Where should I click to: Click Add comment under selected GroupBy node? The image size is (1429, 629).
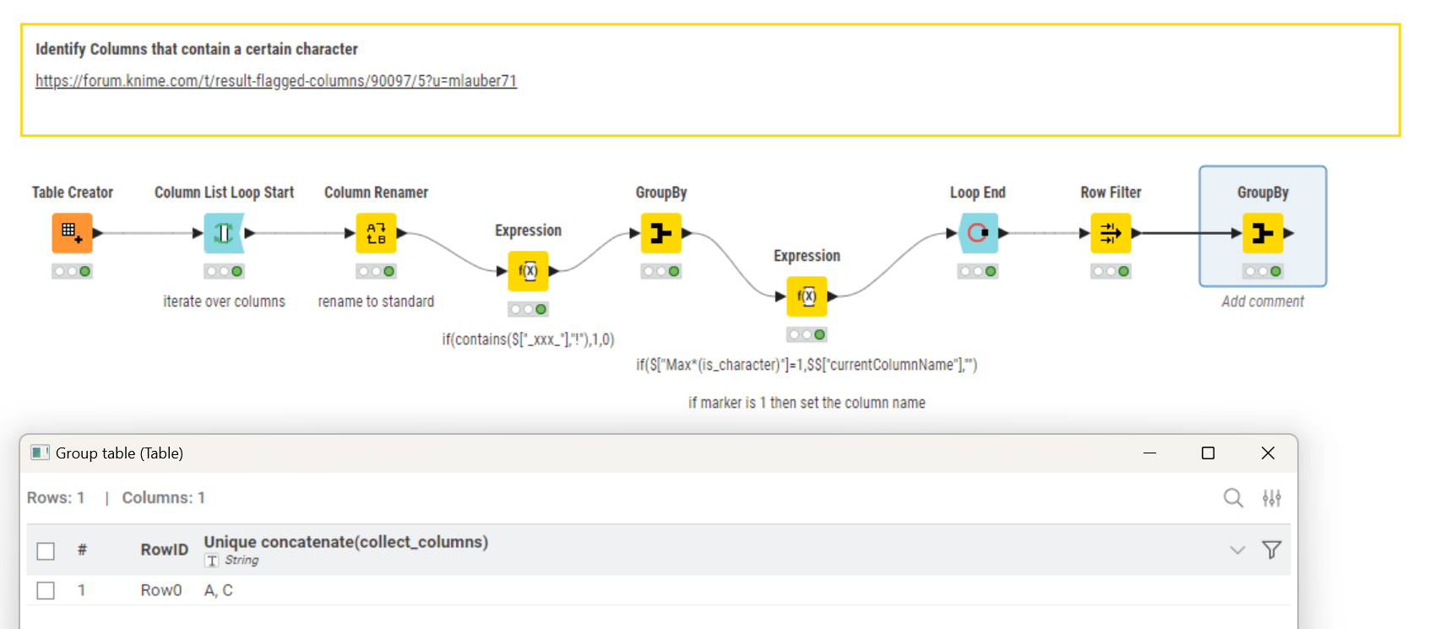click(1262, 301)
